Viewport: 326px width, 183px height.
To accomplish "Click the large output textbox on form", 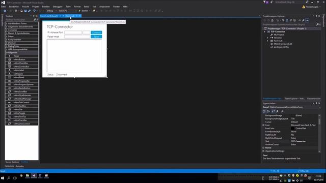I will tap(74, 55).
